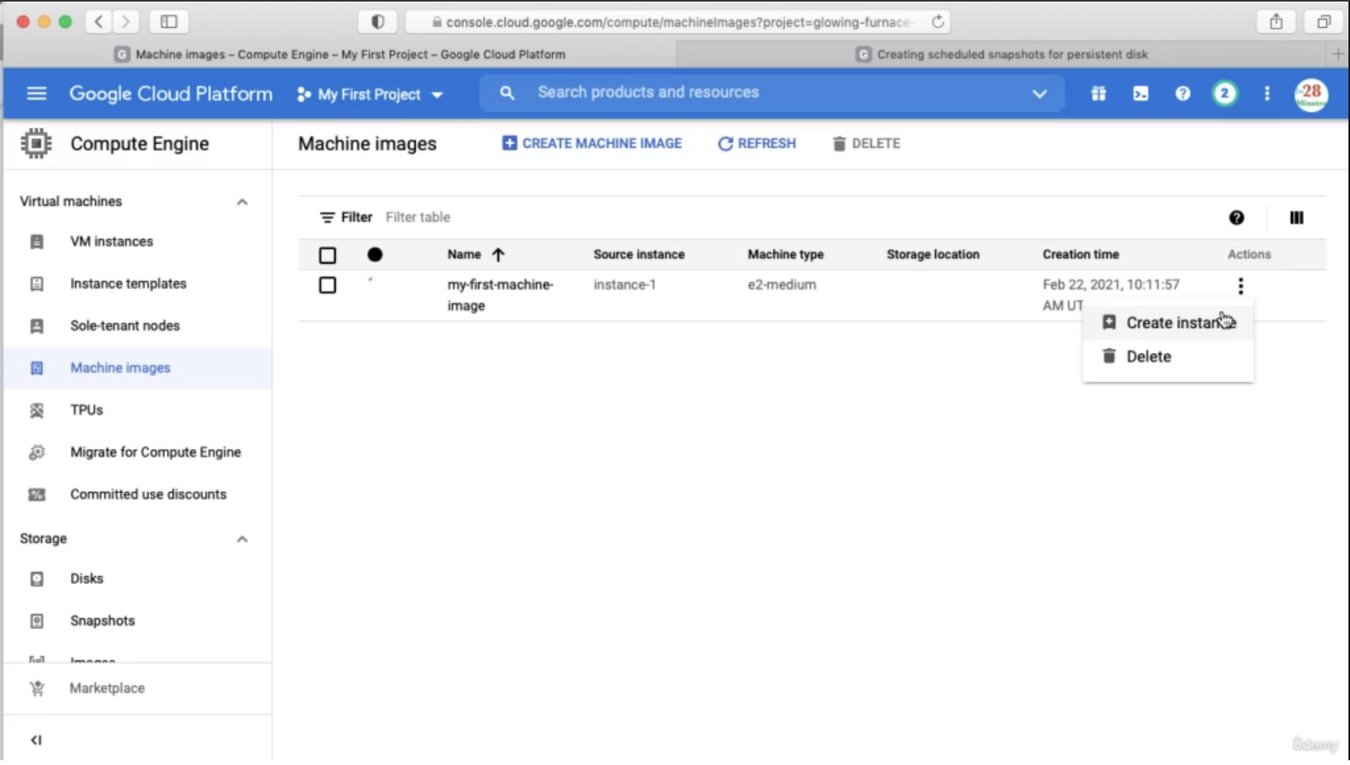Click the Marketplace cart icon
Image resolution: width=1350 pixels, height=765 pixels.
coord(36,688)
